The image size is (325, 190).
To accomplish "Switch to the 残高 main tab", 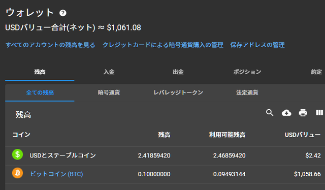I will coord(40,72).
